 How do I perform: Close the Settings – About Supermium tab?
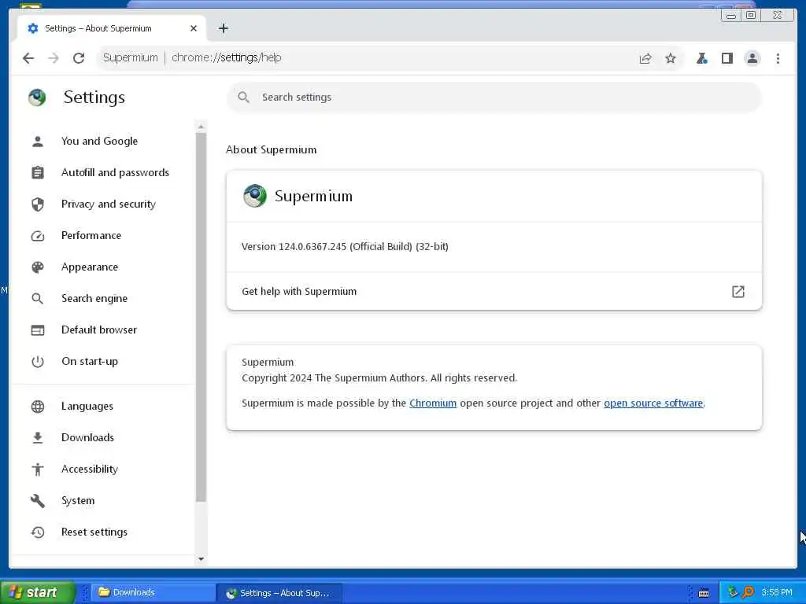click(194, 28)
